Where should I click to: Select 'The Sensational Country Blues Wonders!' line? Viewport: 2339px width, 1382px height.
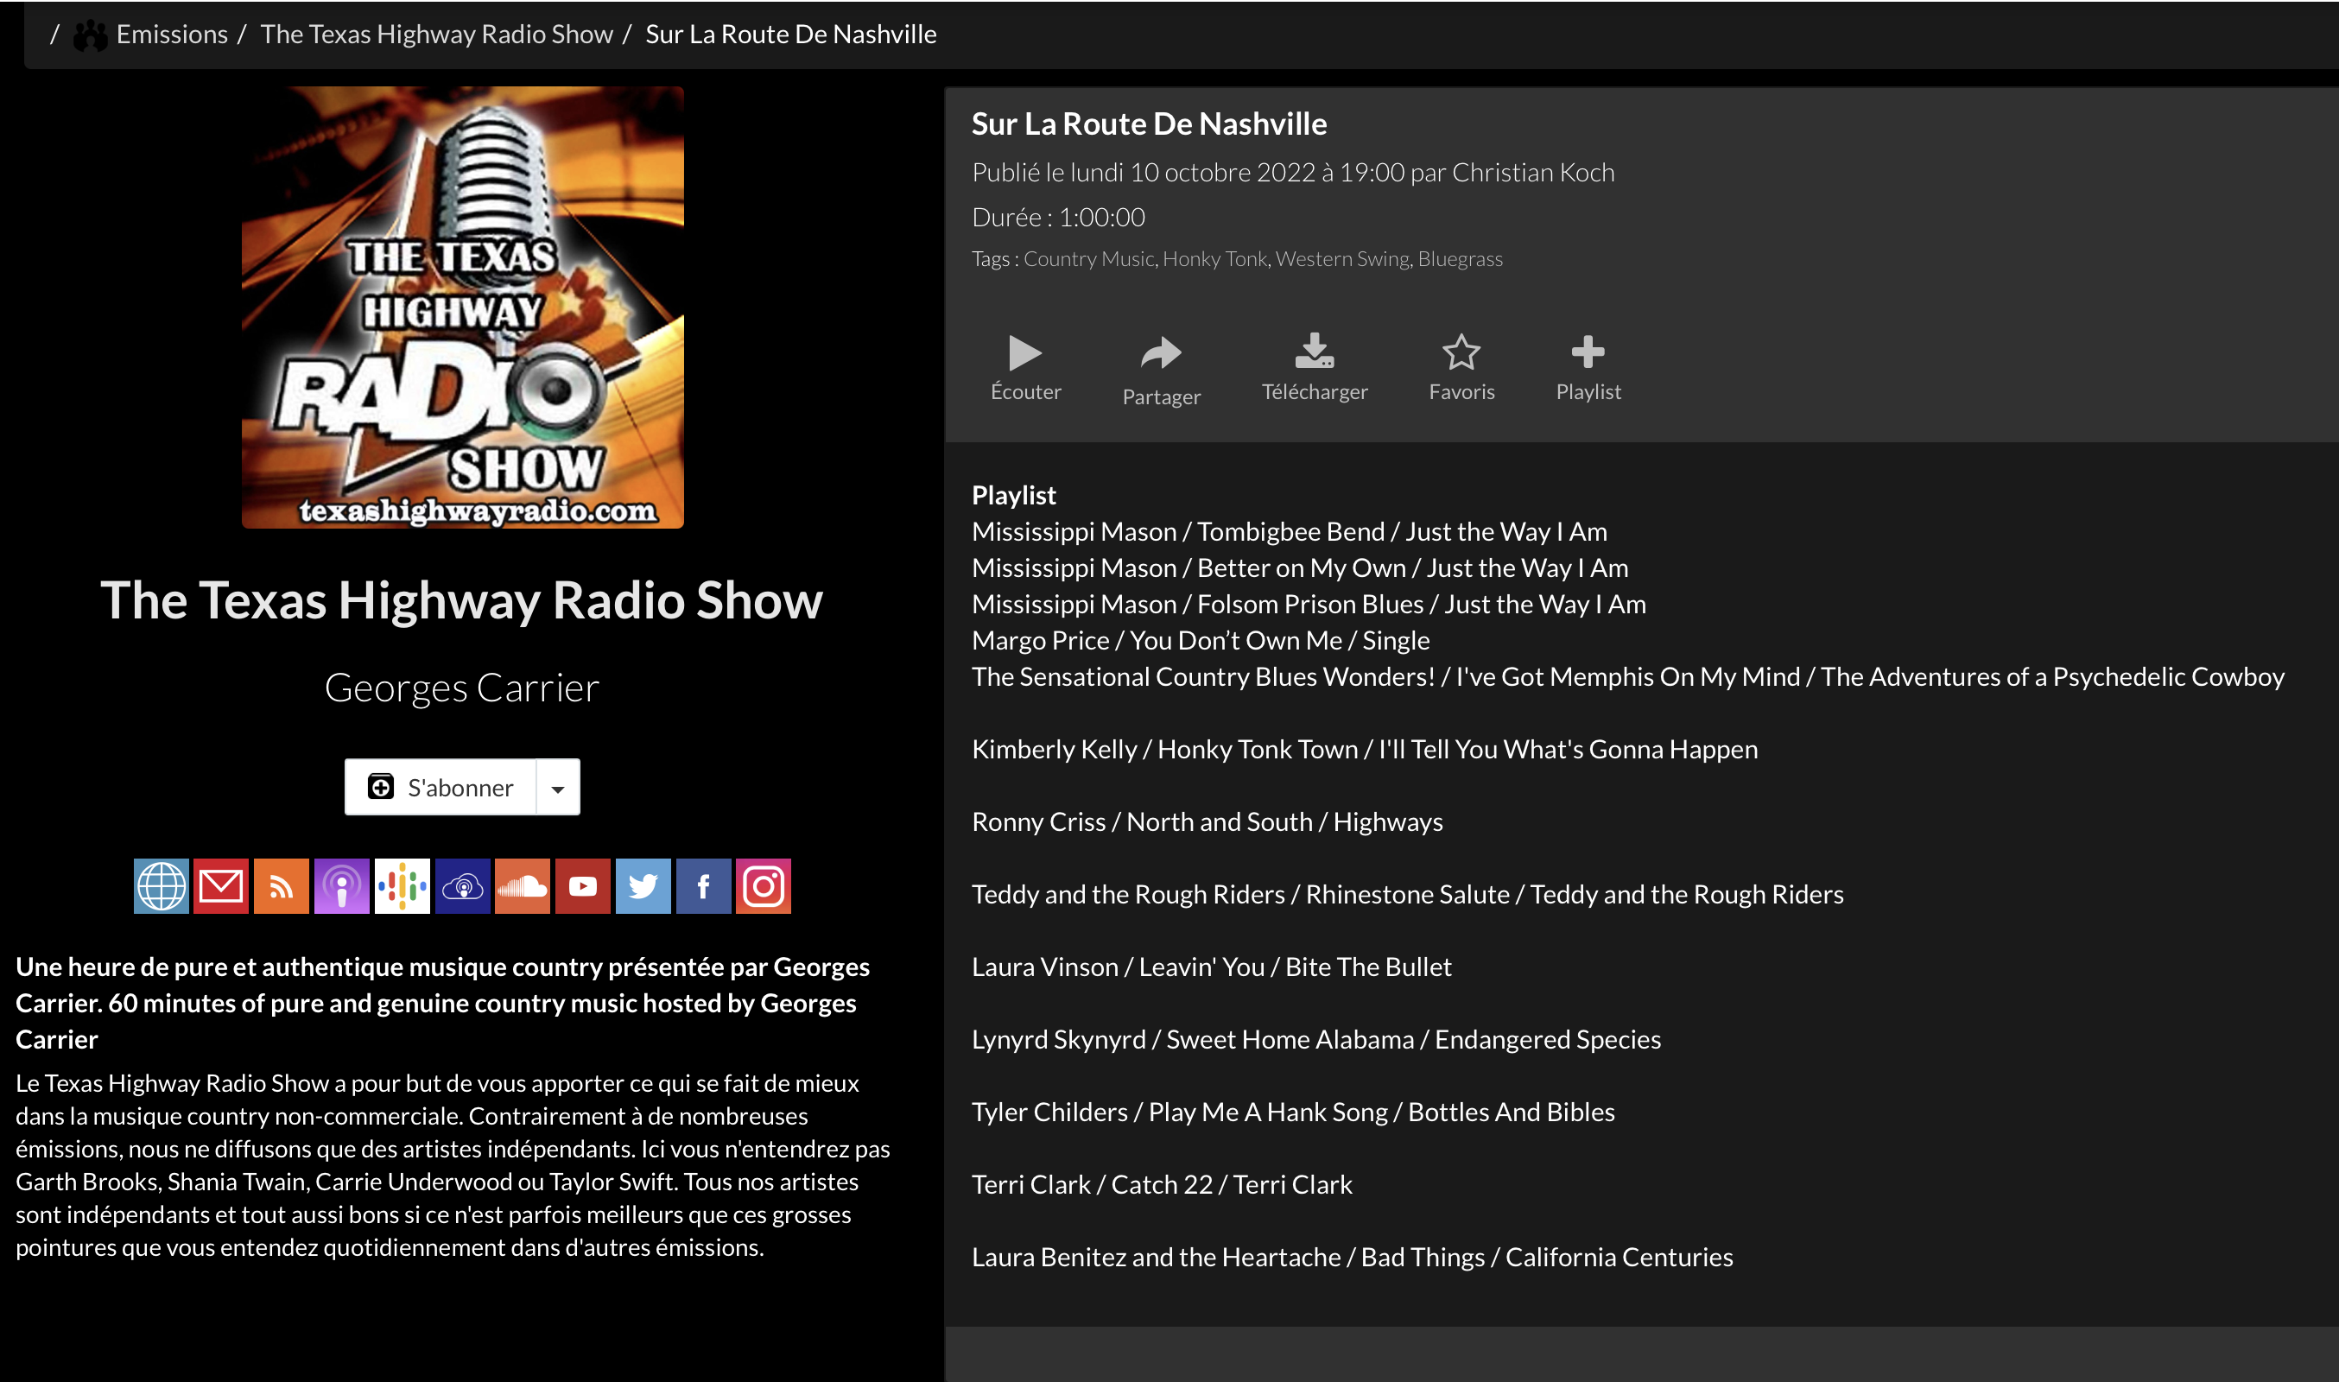(x=1627, y=677)
